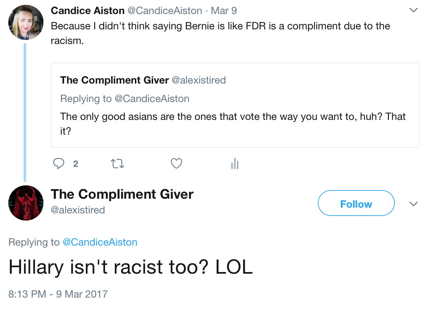Click Candice Aiston display name

(87, 11)
